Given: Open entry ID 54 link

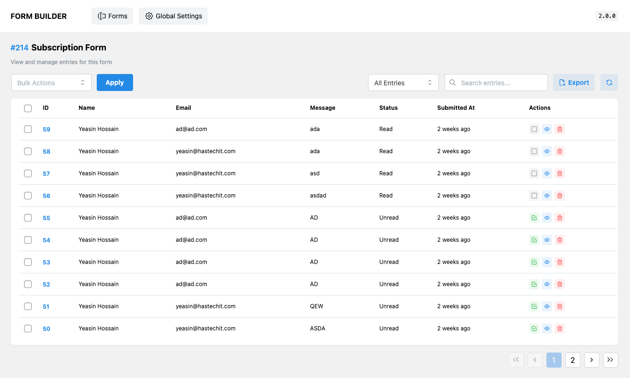Looking at the screenshot, I should coord(46,240).
